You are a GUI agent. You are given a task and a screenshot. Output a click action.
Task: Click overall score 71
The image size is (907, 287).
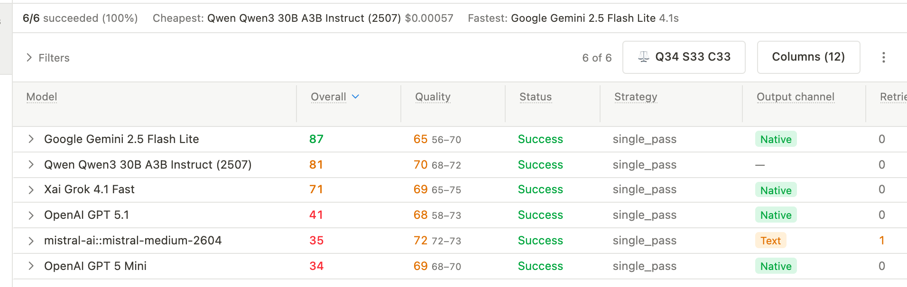click(316, 189)
